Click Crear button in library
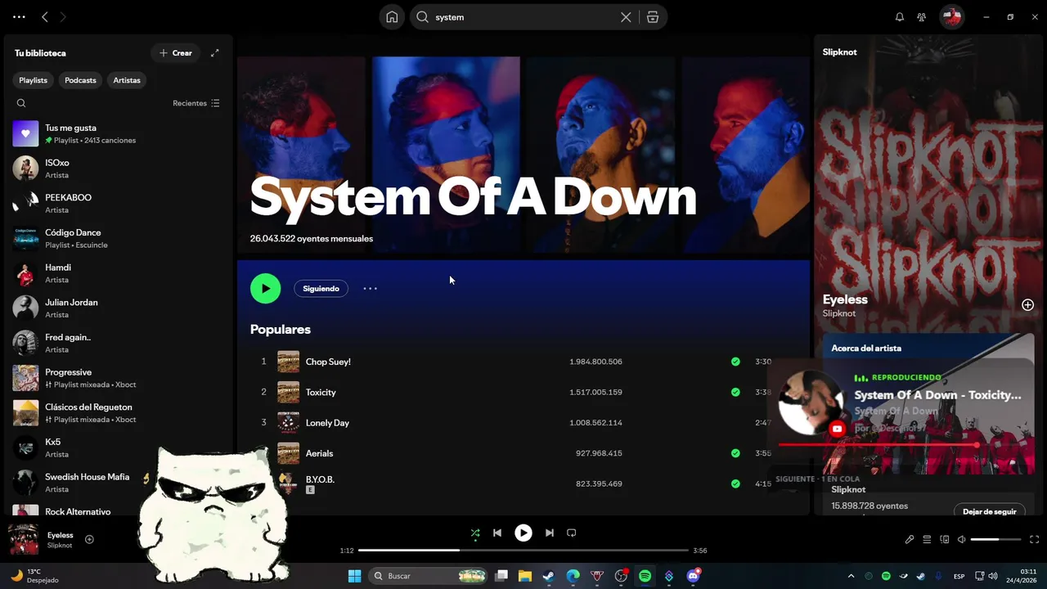Screen dimensions: 1047x589 click(176, 53)
